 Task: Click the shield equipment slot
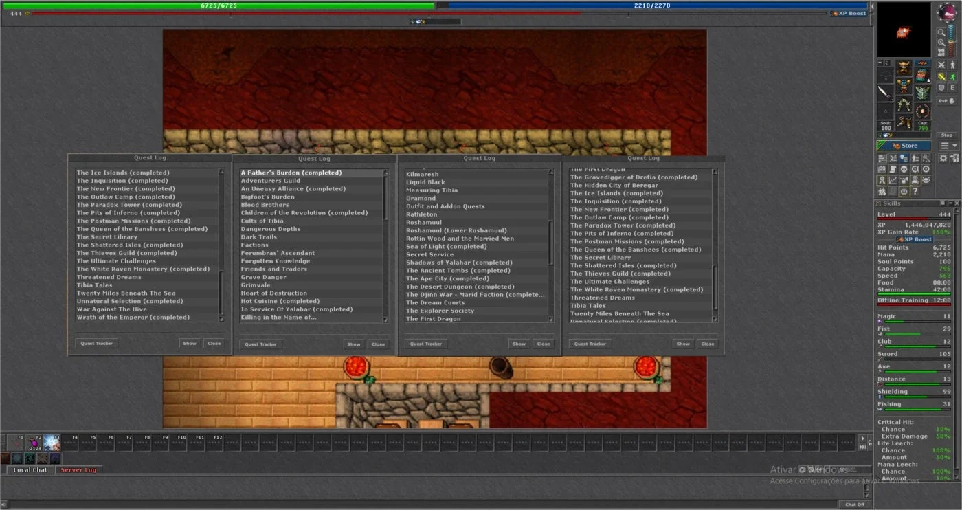pos(922,91)
